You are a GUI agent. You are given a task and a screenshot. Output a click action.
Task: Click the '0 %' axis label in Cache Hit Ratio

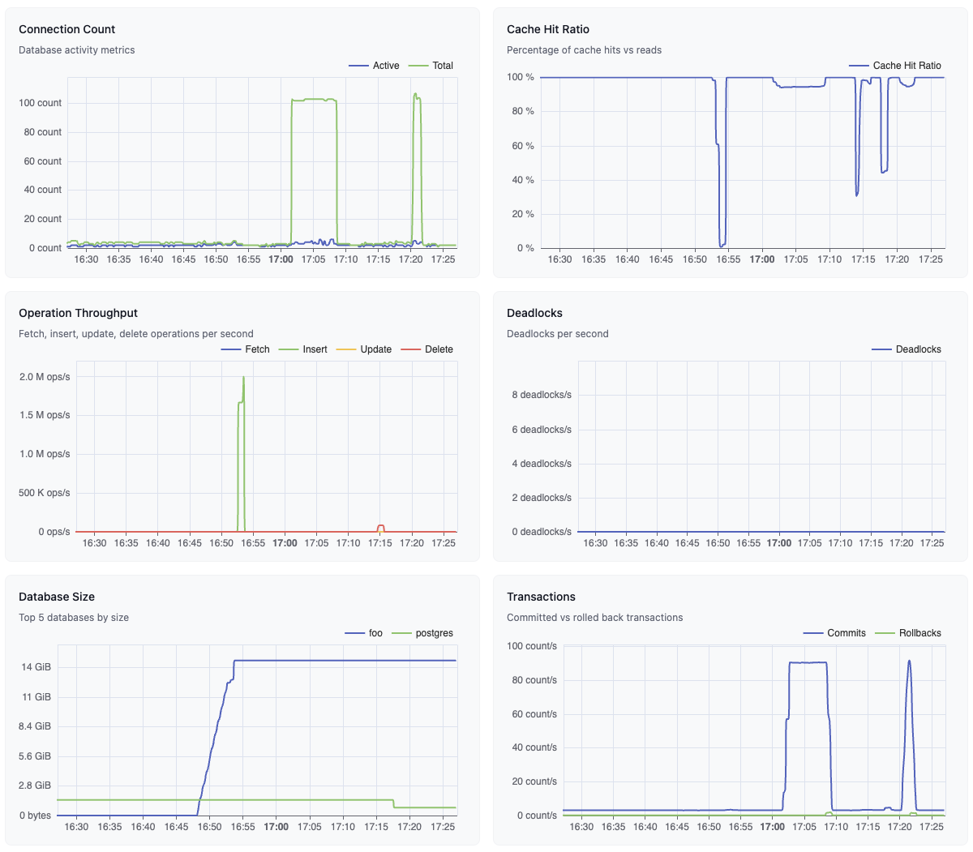[525, 248]
